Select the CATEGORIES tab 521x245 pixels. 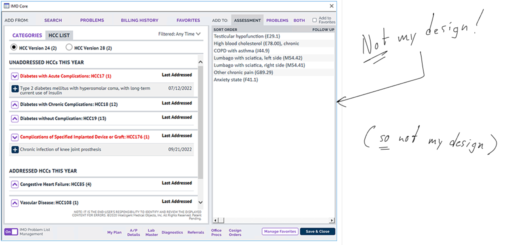tap(27, 35)
